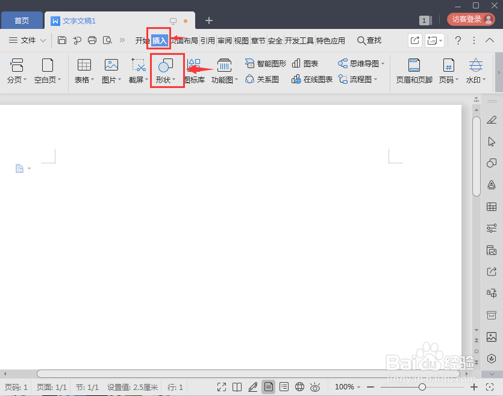This screenshot has width=503, height=396.
Task: Switch to the 页面布局 ribbon tab
Action: [184, 41]
